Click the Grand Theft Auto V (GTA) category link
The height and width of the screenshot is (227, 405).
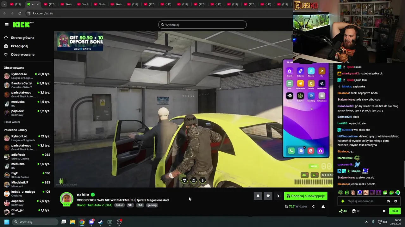95,205
